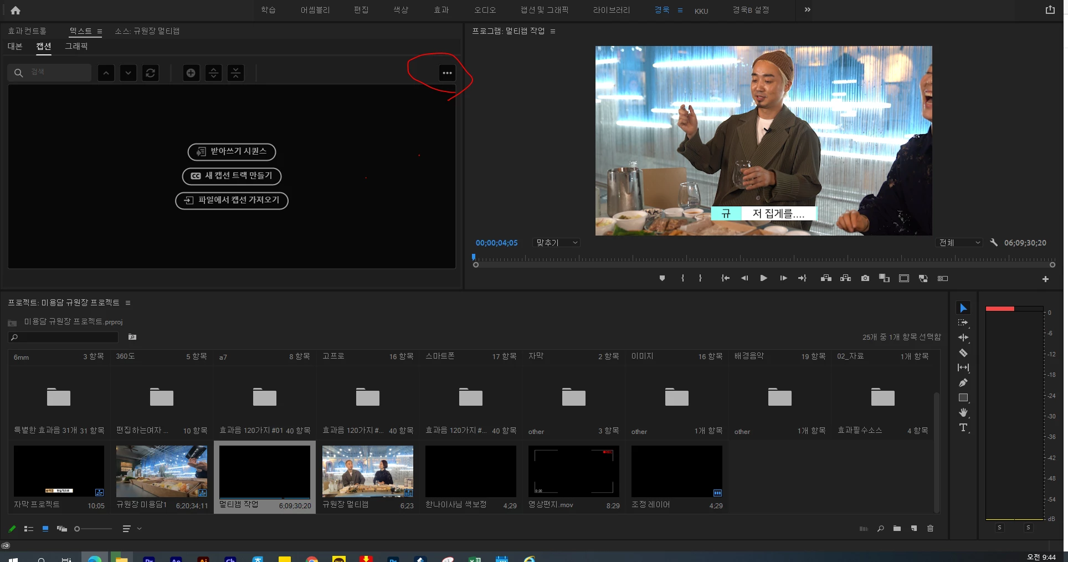Toggle Safe Margins in Program monitor

click(x=904, y=278)
